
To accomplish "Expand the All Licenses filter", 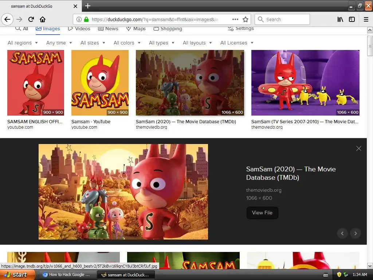I will 237,43.
